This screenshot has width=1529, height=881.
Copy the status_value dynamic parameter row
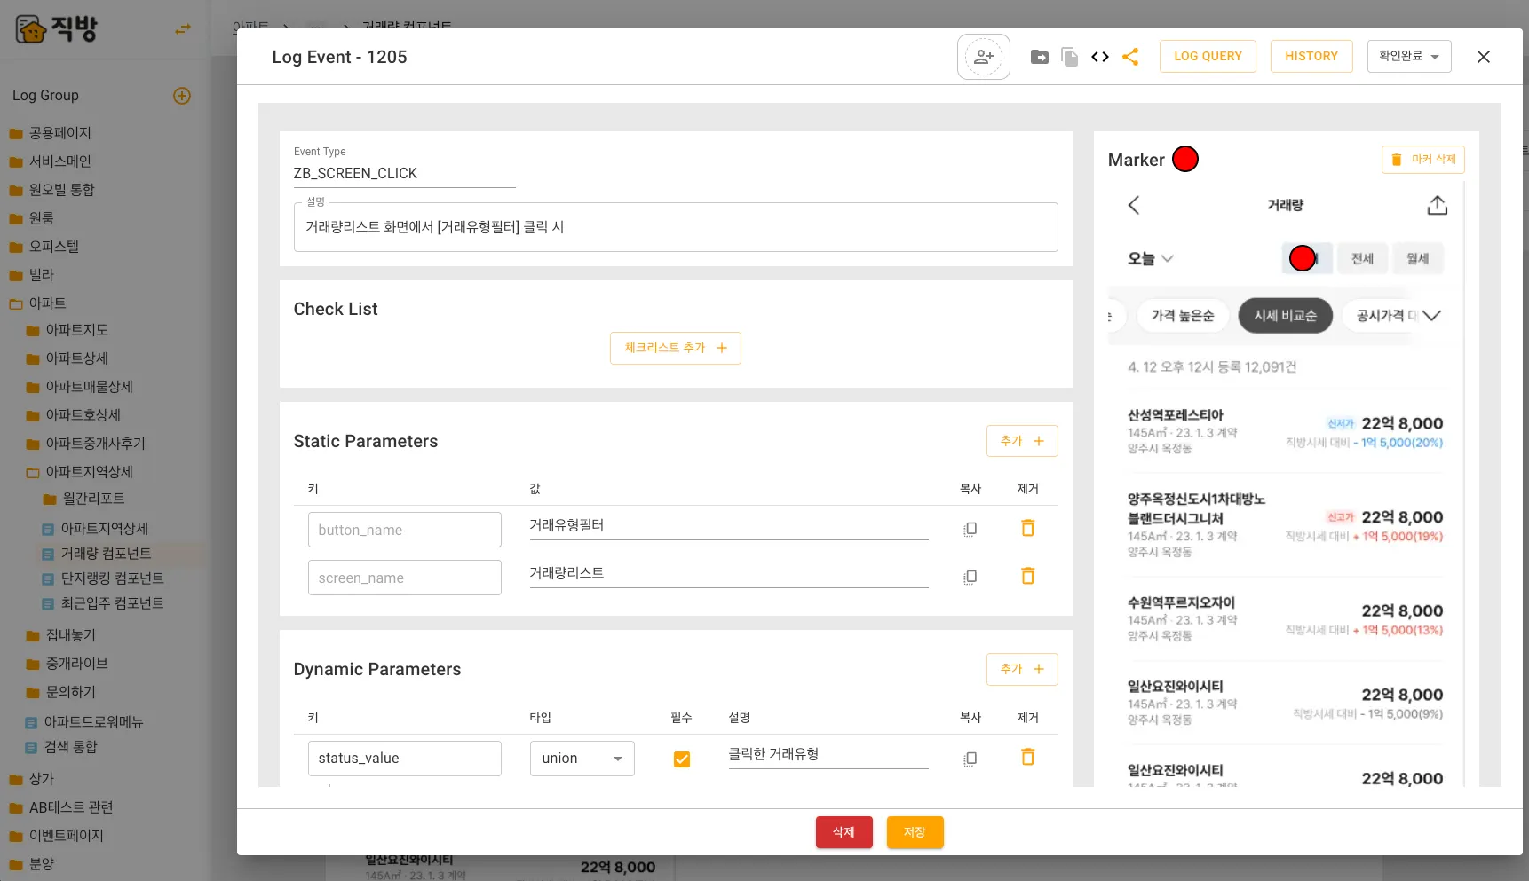point(970,759)
